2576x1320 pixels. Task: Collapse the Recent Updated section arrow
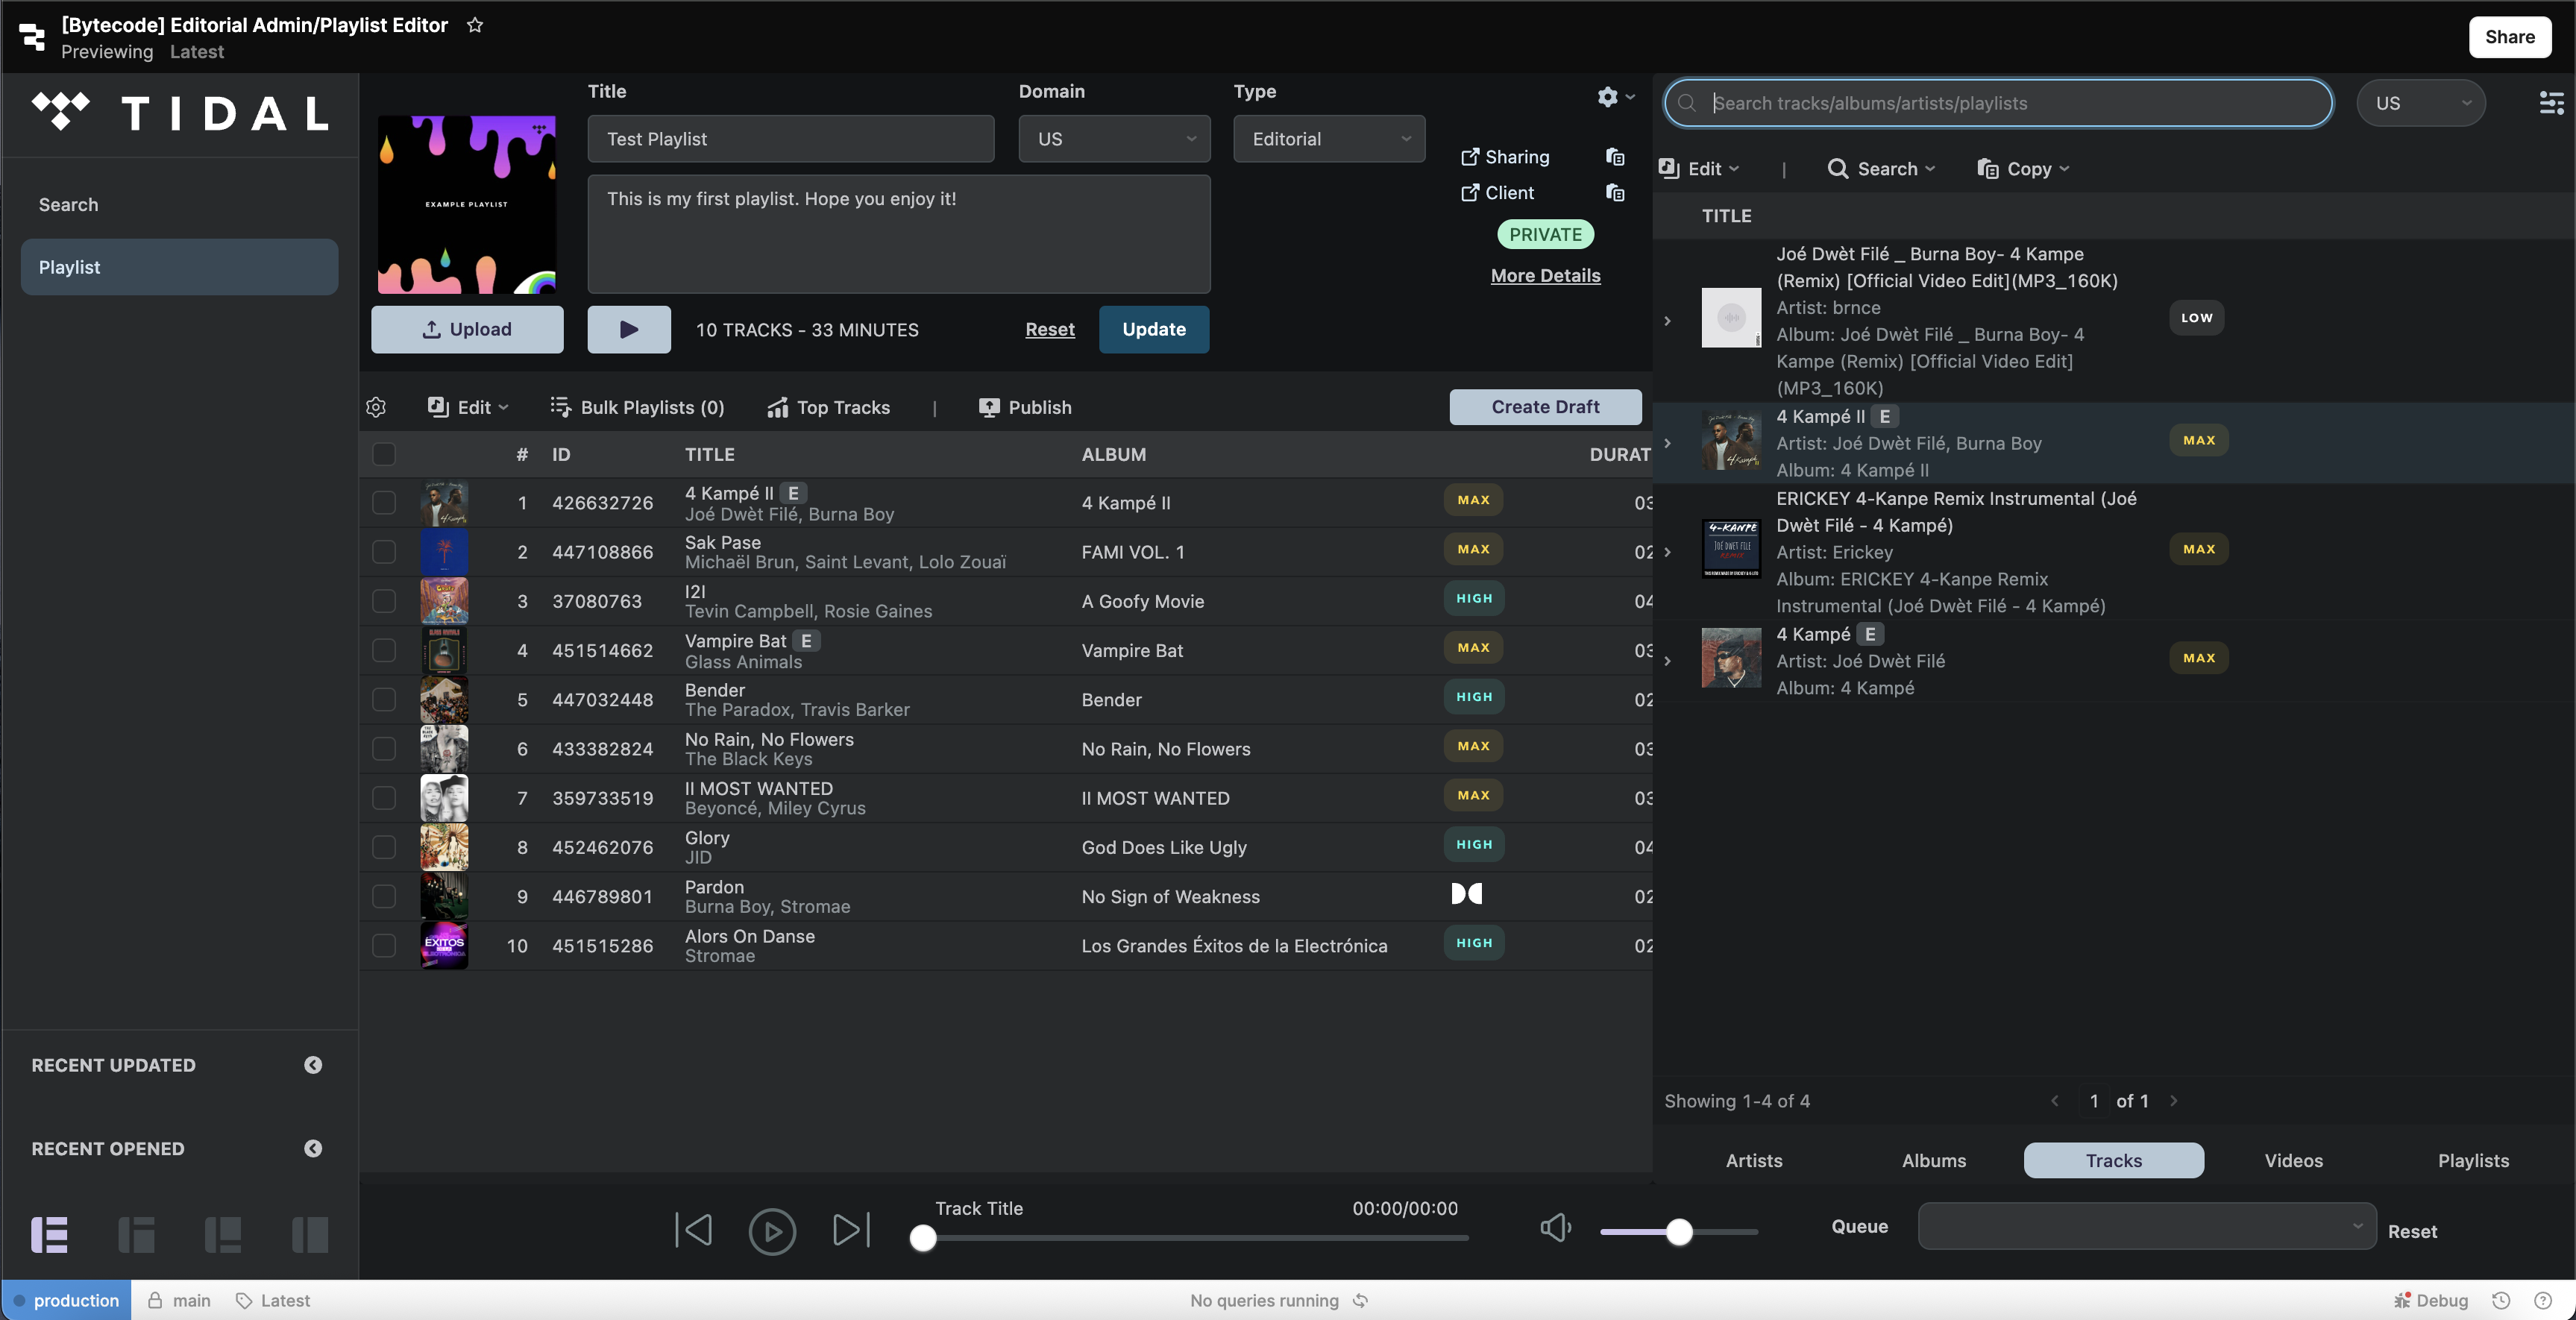[313, 1065]
